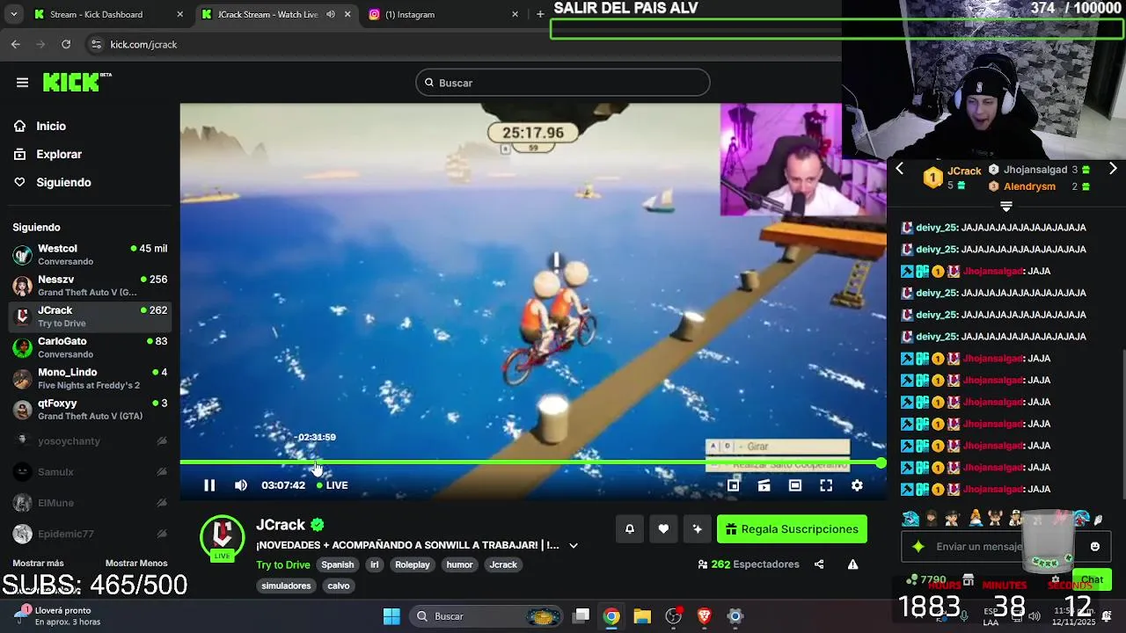Click site info icon in address bar
This screenshot has height=633, width=1126.
coord(95,44)
